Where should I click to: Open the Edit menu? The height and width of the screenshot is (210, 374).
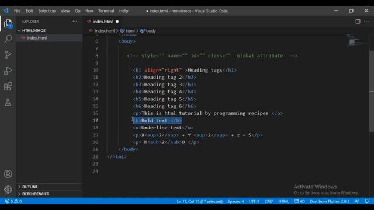[x=29, y=11]
